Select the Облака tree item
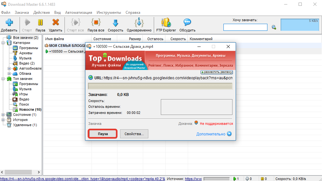The width and height of the screenshot is (322, 181). click(x=25, y=73)
